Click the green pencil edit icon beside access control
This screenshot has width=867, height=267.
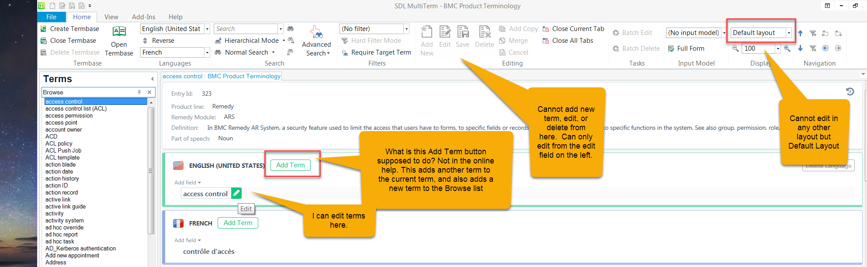click(x=236, y=193)
